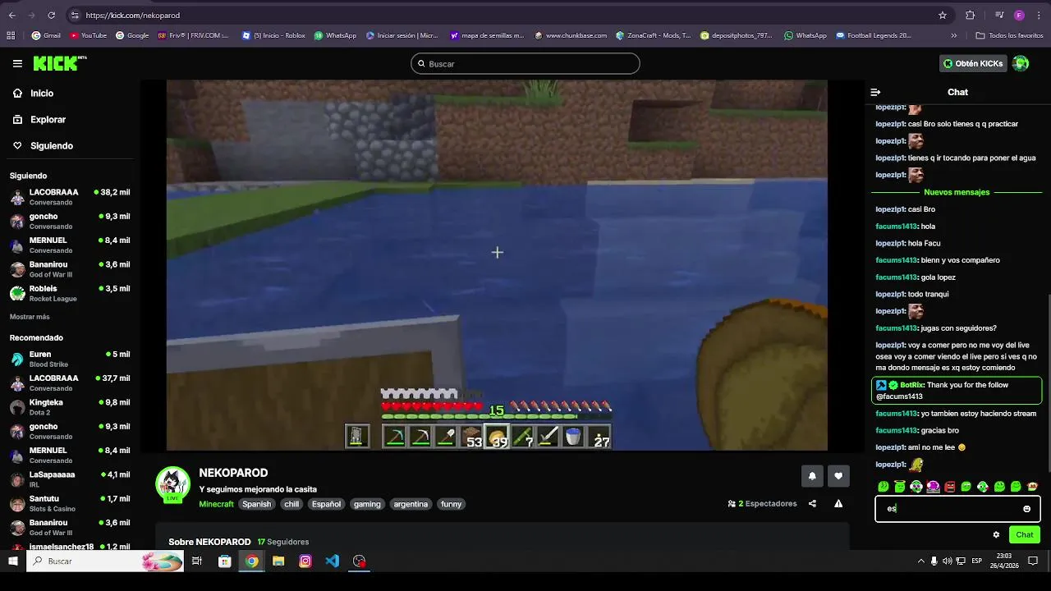Open the Minecraft category link

tap(216, 504)
